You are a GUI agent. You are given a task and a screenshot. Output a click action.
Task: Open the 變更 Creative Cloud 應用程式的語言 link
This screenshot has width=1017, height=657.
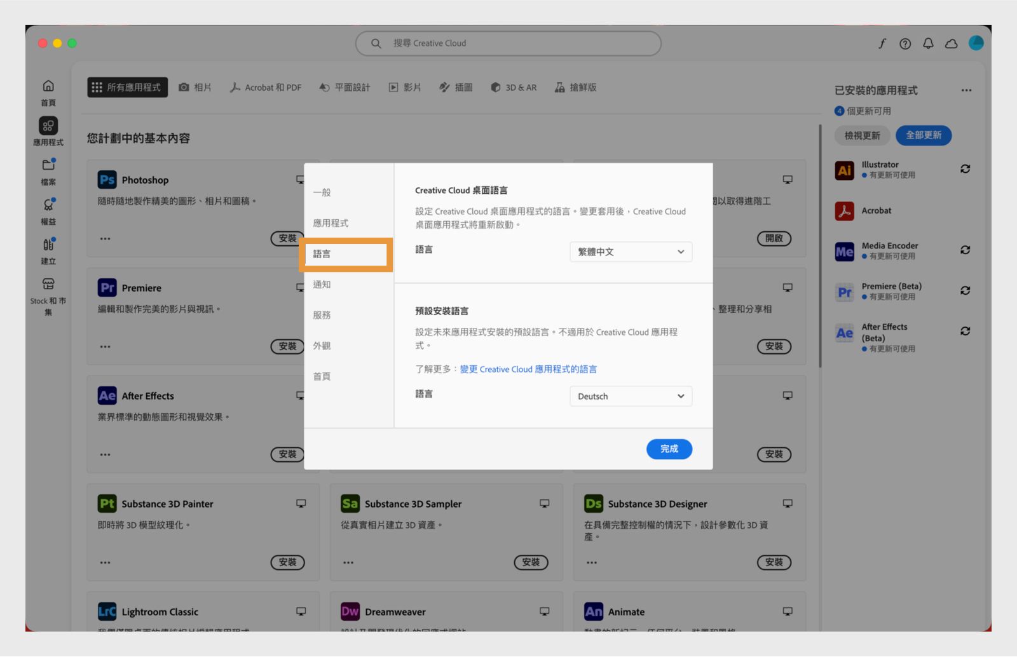coord(528,369)
